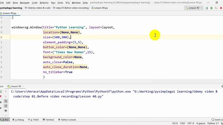Stop the program with red square in top toolbar
Screen dimensions: 223x125
221,8
